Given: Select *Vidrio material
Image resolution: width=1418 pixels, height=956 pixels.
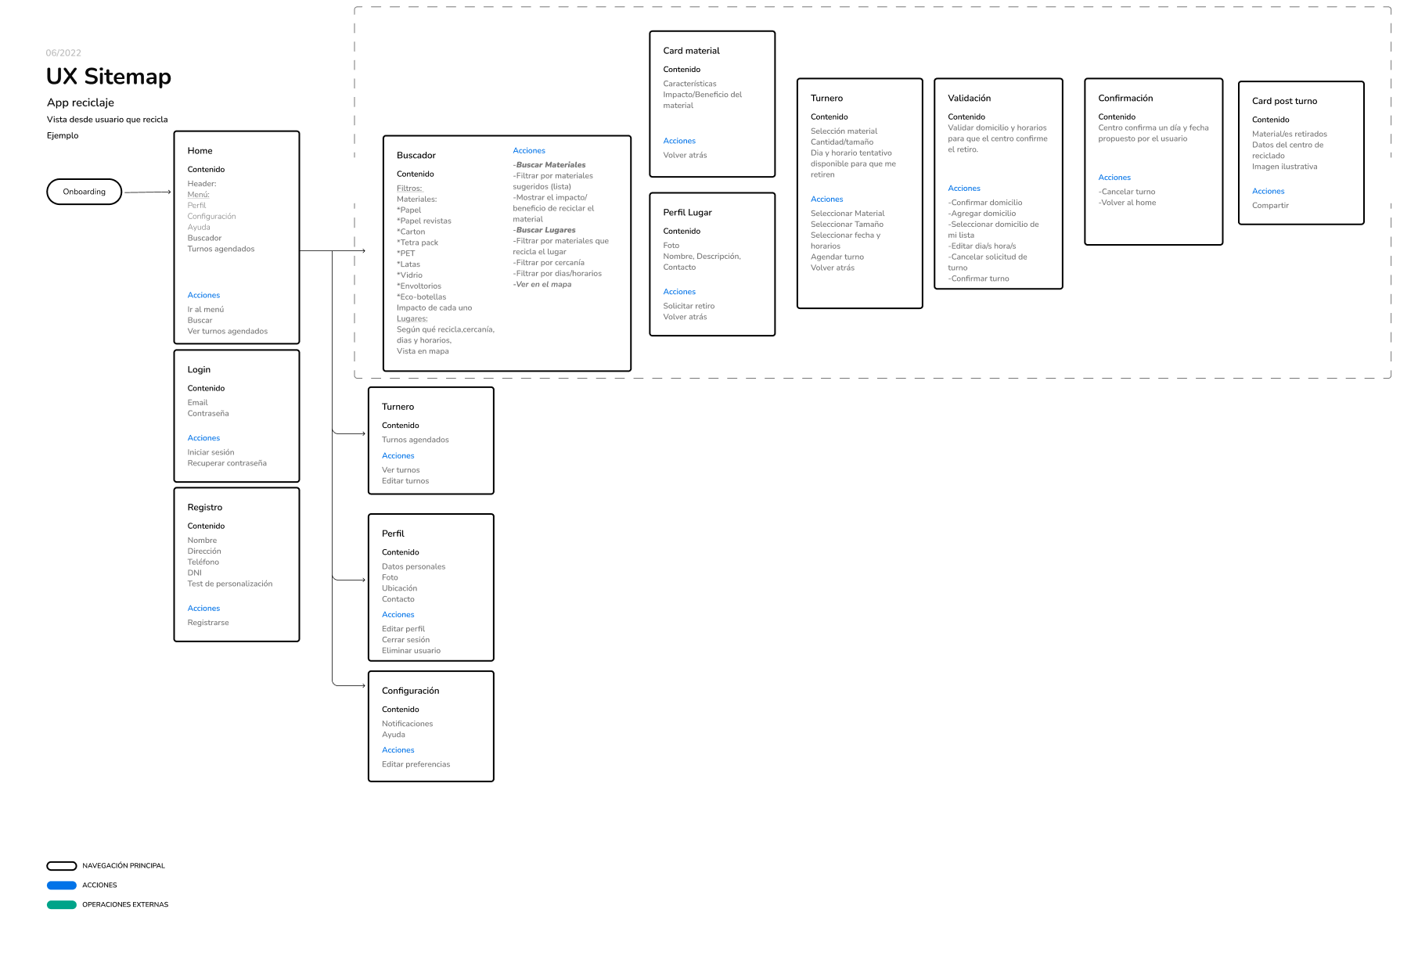Looking at the screenshot, I should click(x=410, y=276).
